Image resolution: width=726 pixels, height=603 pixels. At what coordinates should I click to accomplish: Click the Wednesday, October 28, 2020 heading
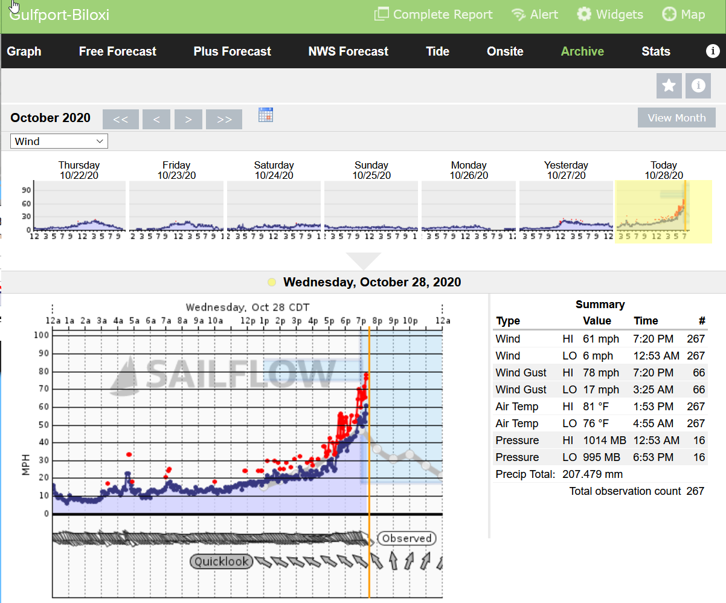[x=372, y=282]
